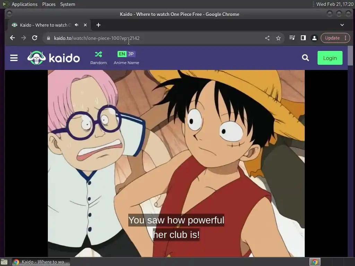Click the Kaido logo
The image size is (355, 266).
coord(53,58)
